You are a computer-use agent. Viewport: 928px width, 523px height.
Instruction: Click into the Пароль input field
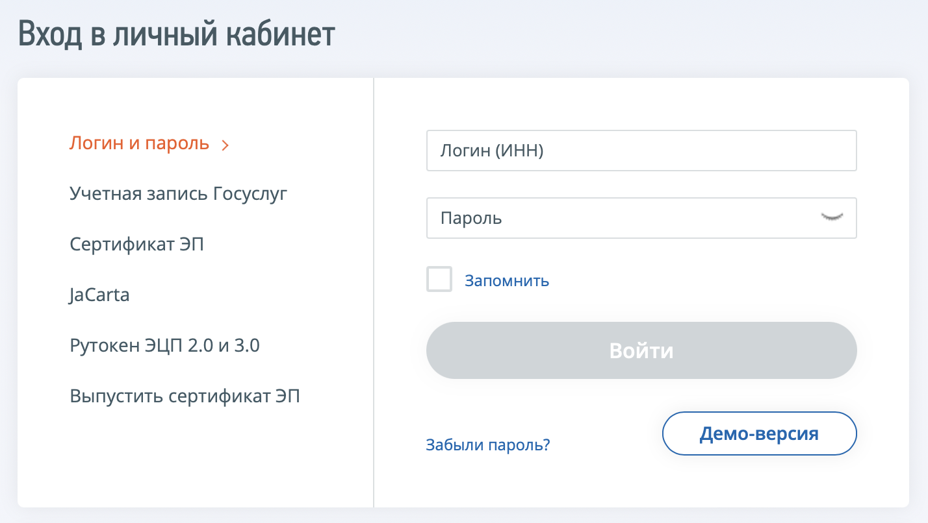pos(641,218)
